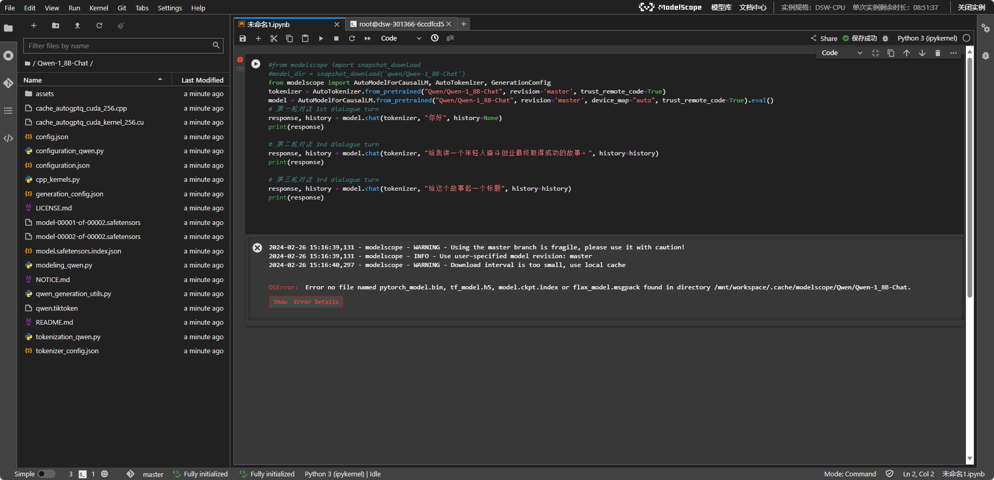This screenshot has height=480, width=994.
Task: Click the Share button
Action: (x=824, y=38)
